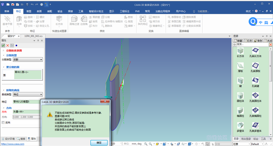Click 确定 in the error dialog

(x=99, y=143)
